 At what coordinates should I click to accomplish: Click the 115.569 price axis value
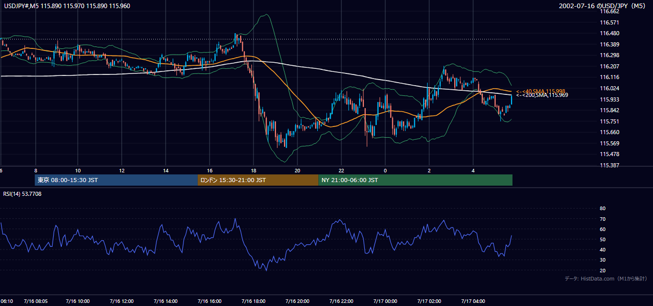610,143
